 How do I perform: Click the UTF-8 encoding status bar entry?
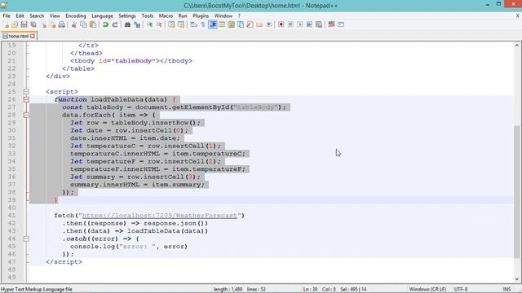(x=461, y=290)
